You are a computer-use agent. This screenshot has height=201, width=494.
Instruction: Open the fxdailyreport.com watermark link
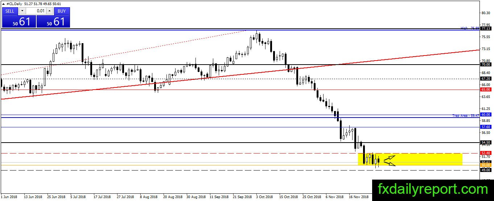433,189
